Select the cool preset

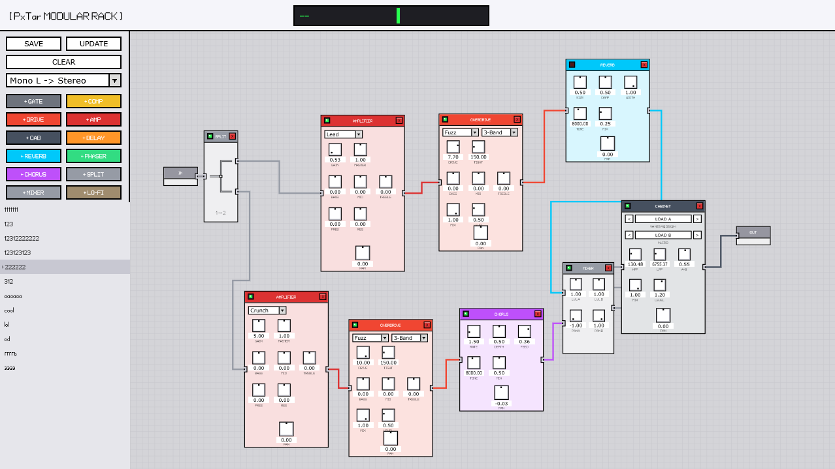click(x=65, y=310)
